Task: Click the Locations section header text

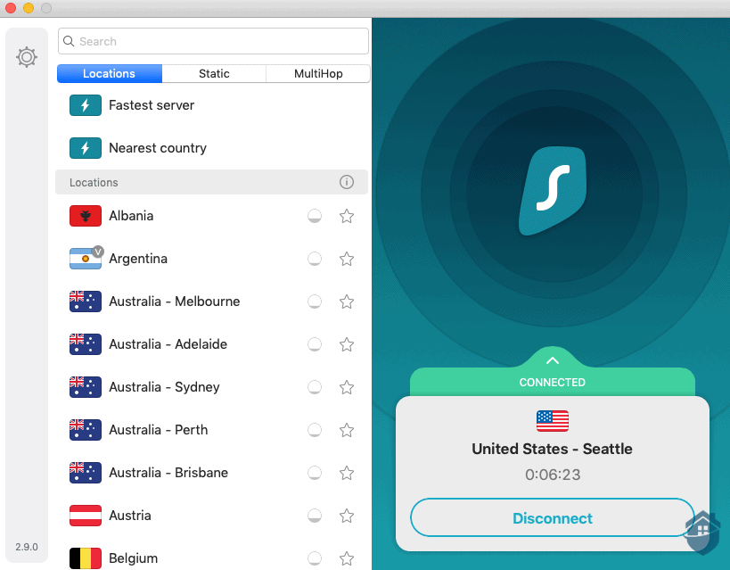Action: coord(94,182)
